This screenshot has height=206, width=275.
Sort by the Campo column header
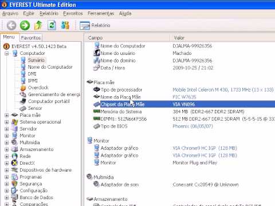tap(127, 38)
